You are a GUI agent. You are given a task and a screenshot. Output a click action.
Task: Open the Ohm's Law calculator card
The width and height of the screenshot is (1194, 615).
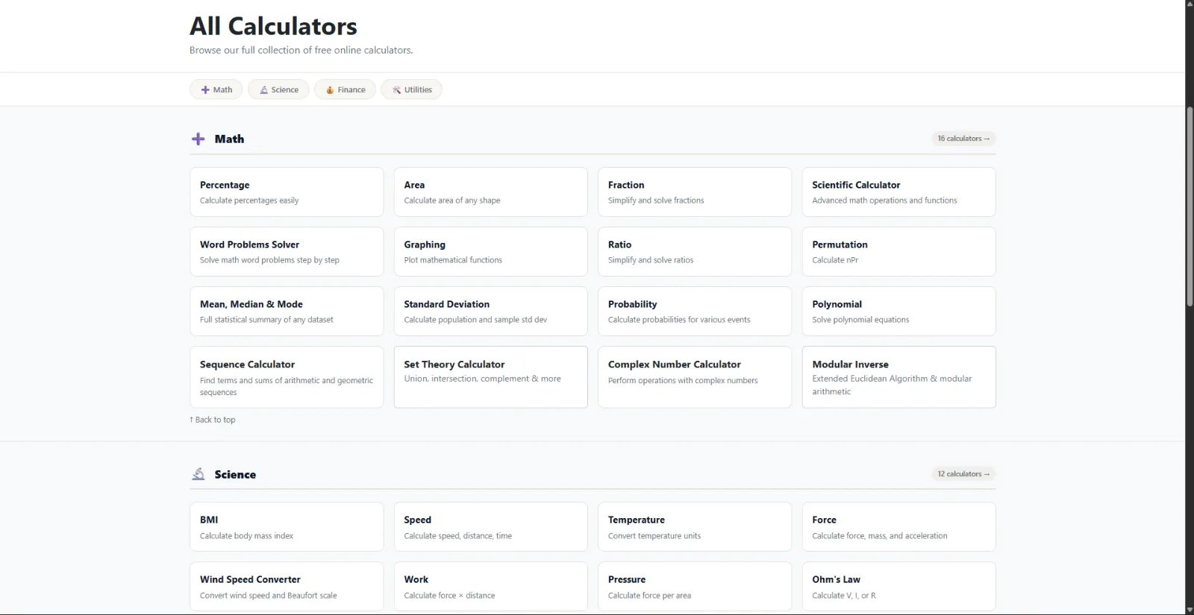click(899, 587)
